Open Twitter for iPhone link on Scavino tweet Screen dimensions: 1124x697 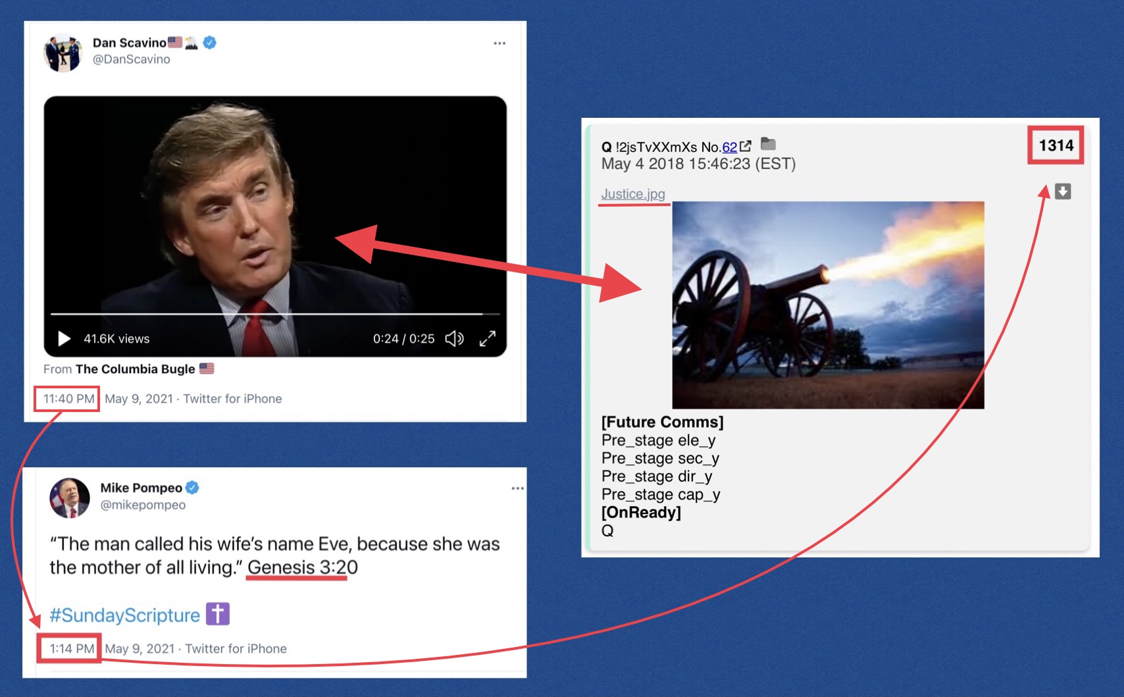click(232, 399)
